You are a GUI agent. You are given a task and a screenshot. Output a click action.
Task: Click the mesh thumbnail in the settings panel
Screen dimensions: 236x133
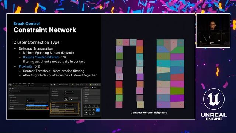[x=66, y=99]
